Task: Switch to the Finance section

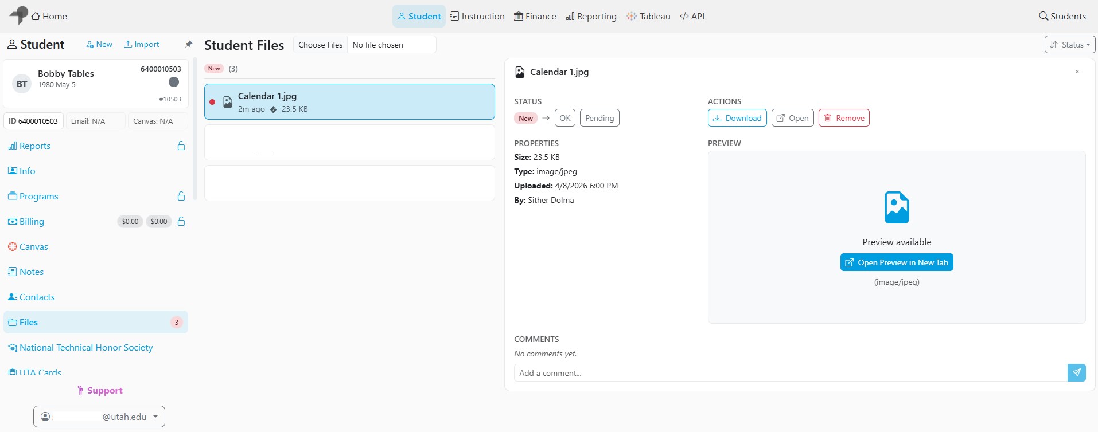Action: 535,16
